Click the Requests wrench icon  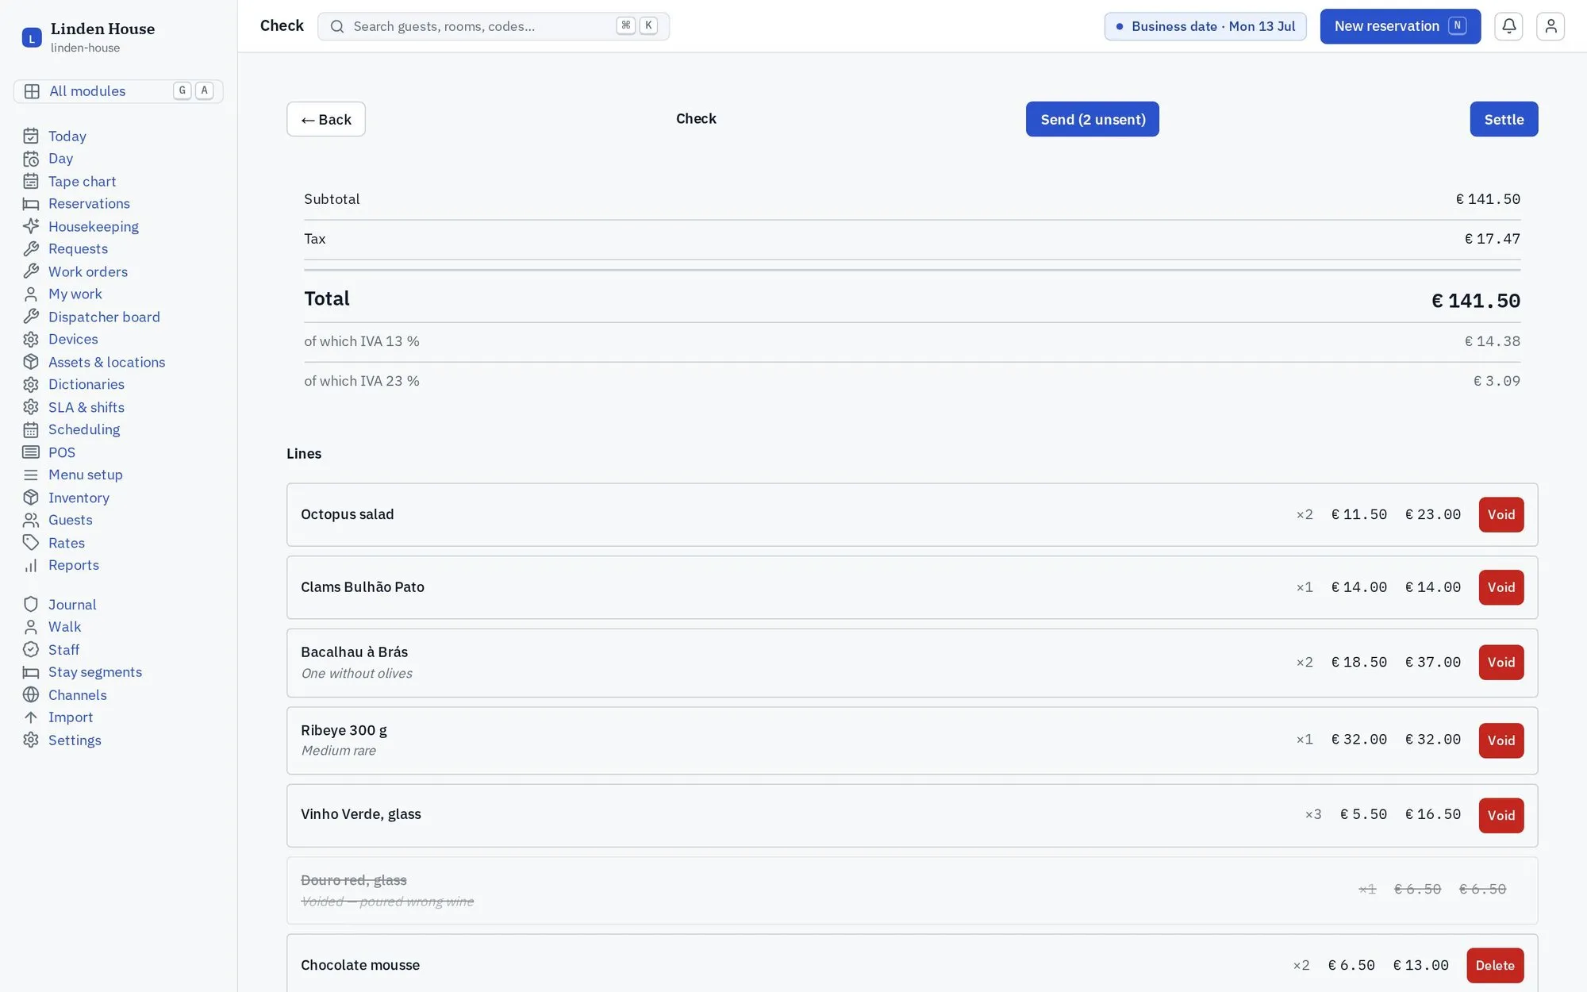[x=31, y=248]
